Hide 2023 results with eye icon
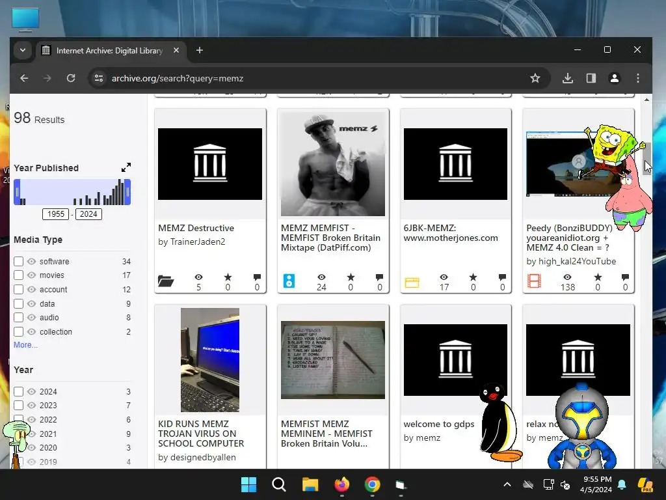Screen dimensions: 666x500 (31, 406)
